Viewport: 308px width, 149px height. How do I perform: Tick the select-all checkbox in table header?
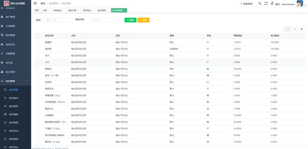click(37, 36)
